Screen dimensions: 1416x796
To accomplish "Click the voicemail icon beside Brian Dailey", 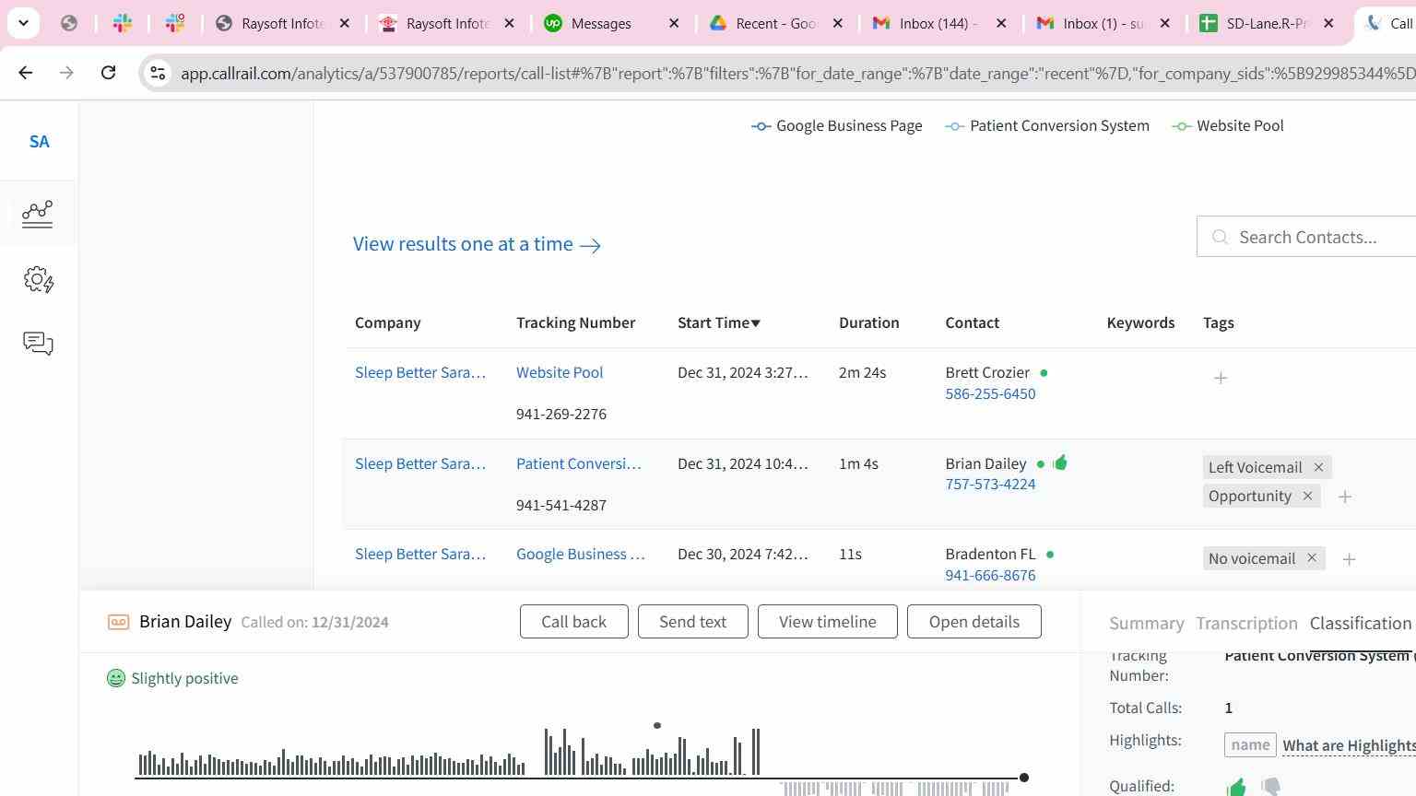I will pos(118,622).
